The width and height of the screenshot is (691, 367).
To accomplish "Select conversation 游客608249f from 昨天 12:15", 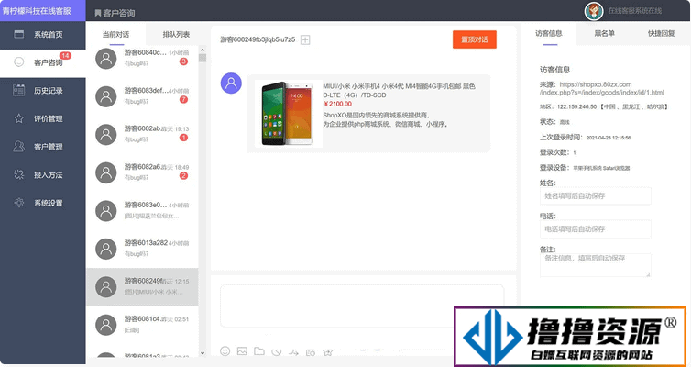I will (x=142, y=286).
